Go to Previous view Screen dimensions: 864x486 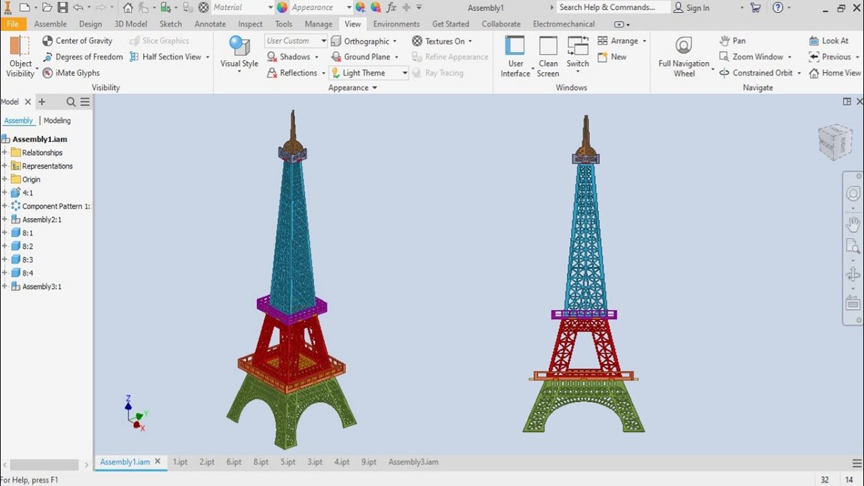(x=830, y=57)
